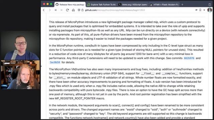Bookmark this page
Viewport: 214px width, 120px height.
tap(200, 10)
